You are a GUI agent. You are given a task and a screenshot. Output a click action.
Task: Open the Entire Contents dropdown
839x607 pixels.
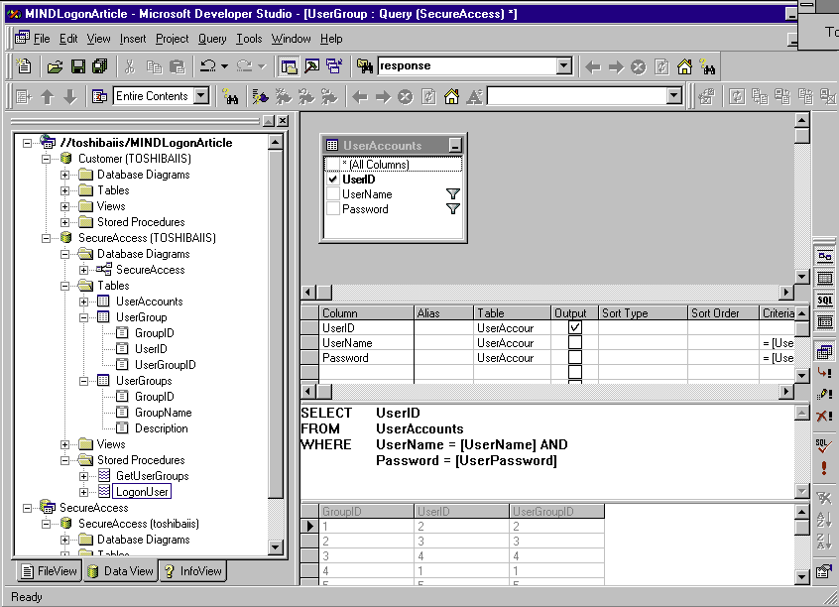pos(200,96)
